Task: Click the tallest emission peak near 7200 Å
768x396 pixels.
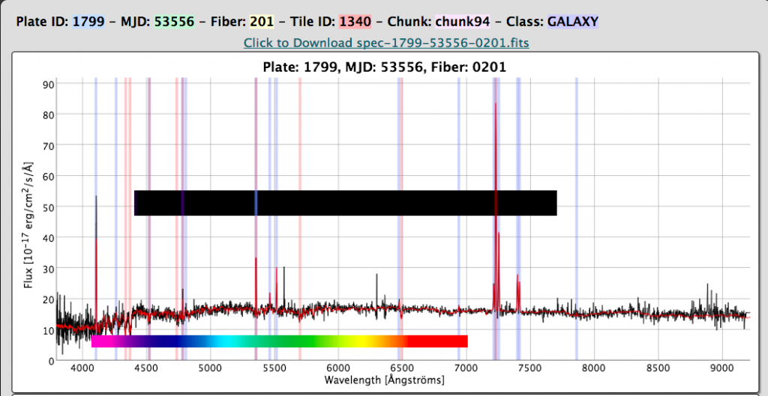Action: tap(496, 105)
